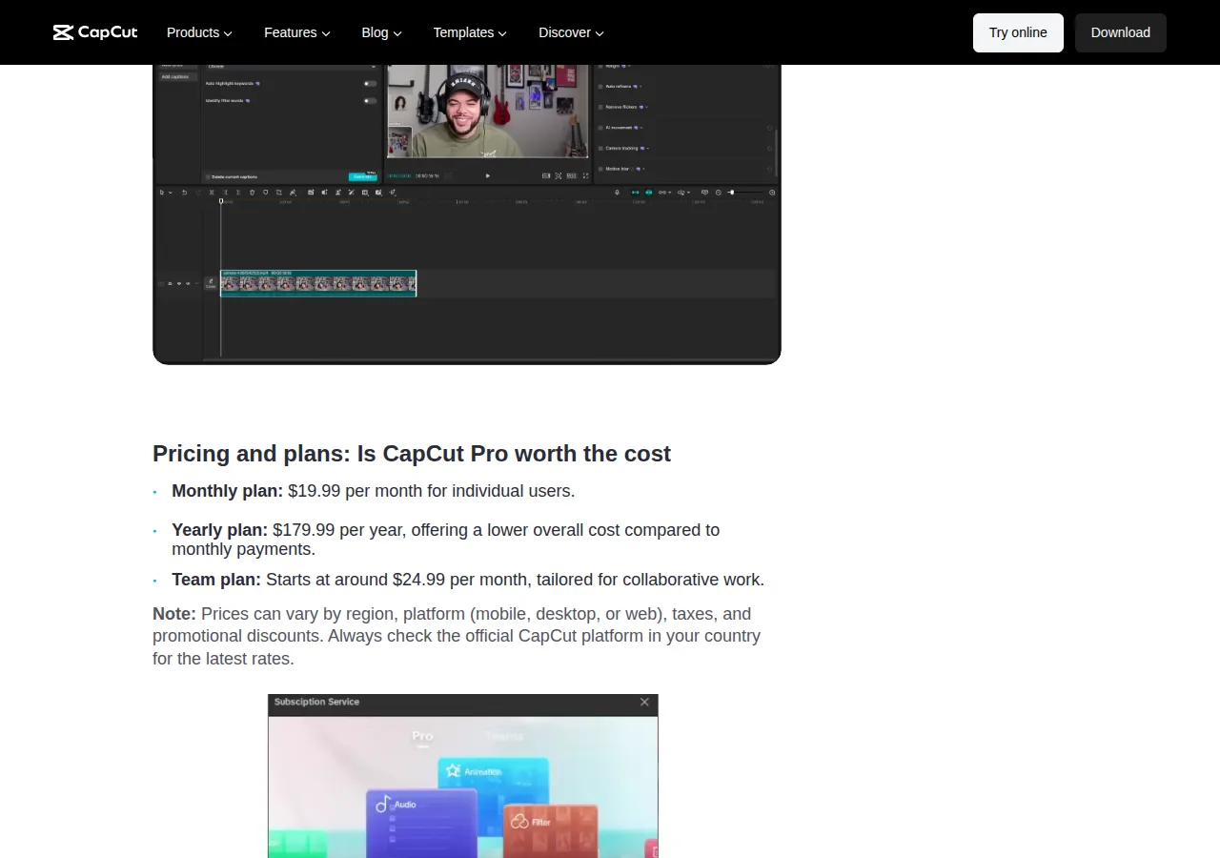Open the Chinese language dropdown in editor
The width and height of the screenshot is (1220, 858).
pos(292,68)
